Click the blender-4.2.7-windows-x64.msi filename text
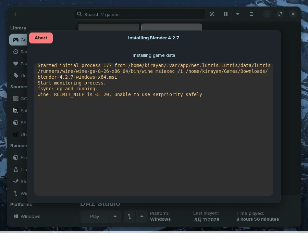The width and height of the screenshot is (308, 233). click(x=77, y=77)
